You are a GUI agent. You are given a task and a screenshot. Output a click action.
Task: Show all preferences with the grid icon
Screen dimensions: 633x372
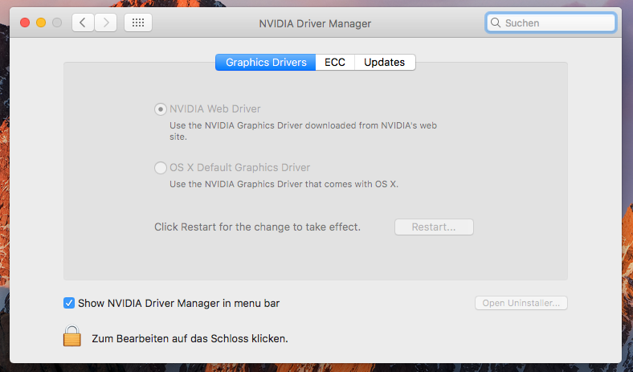[x=138, y=23]
